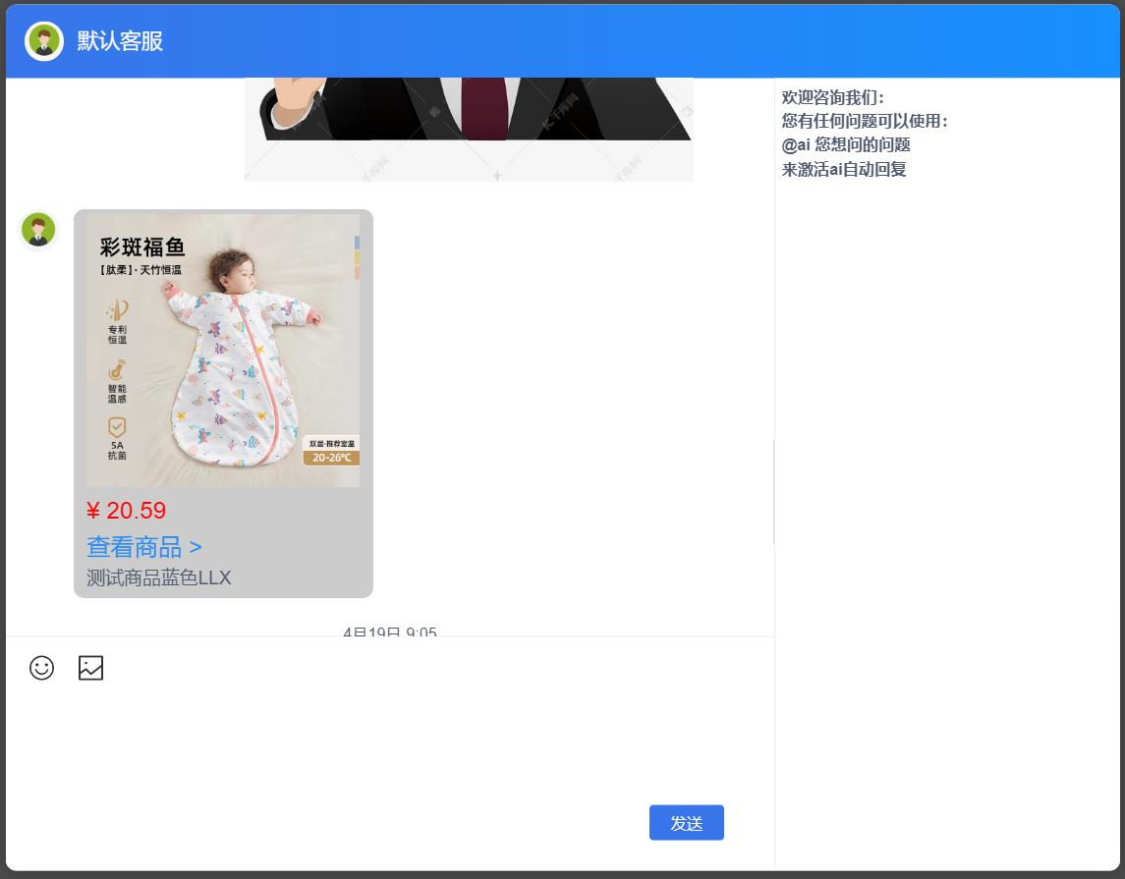Image resolution: width=1125 pixels, height=879 pixels.
Task: Click the 欢迎咨询我们 notice text
Action: [832, 97]
